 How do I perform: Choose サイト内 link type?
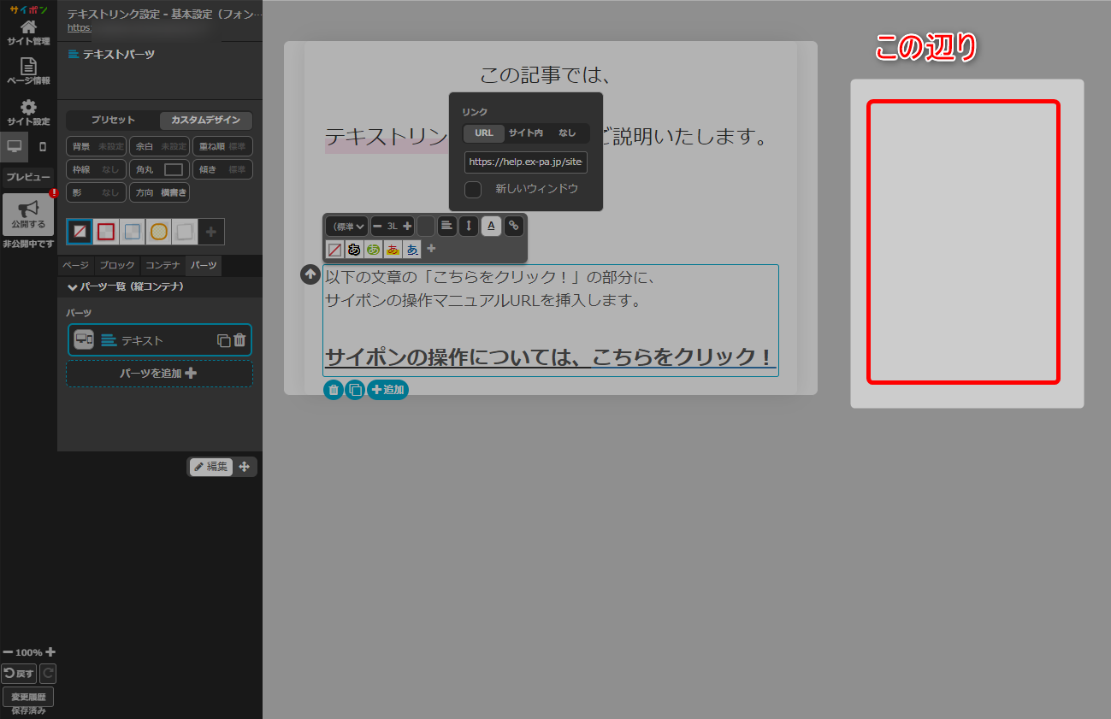525,133
